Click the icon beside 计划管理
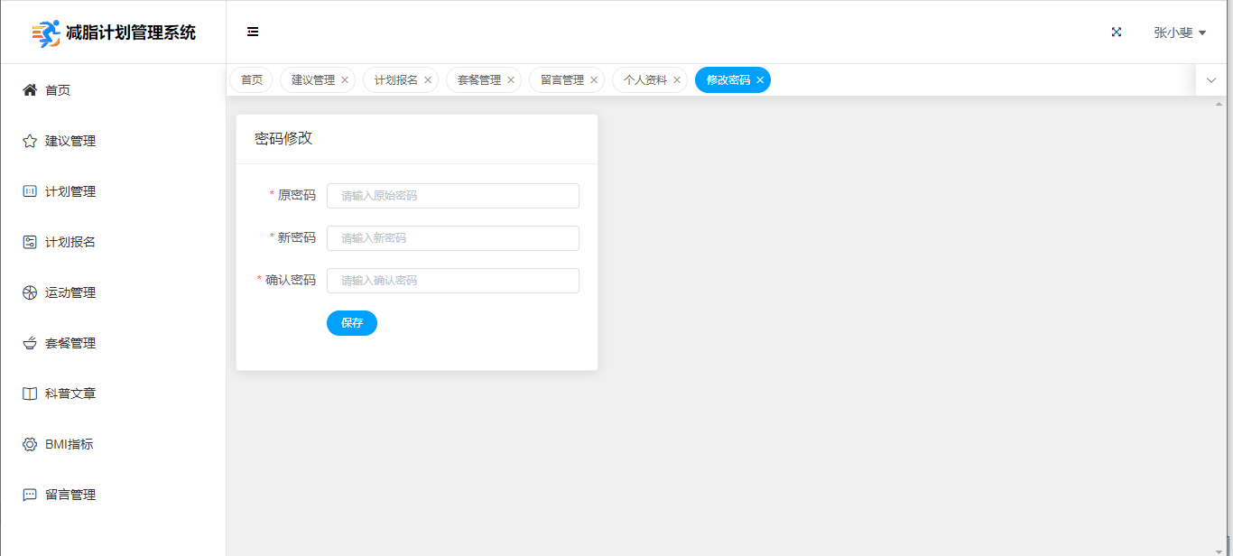Screen dimensions: 1233x556 point(30,191)
